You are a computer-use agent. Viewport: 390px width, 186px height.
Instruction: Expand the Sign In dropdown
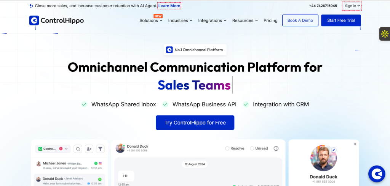pyautogui.click(x=352, y=6)
